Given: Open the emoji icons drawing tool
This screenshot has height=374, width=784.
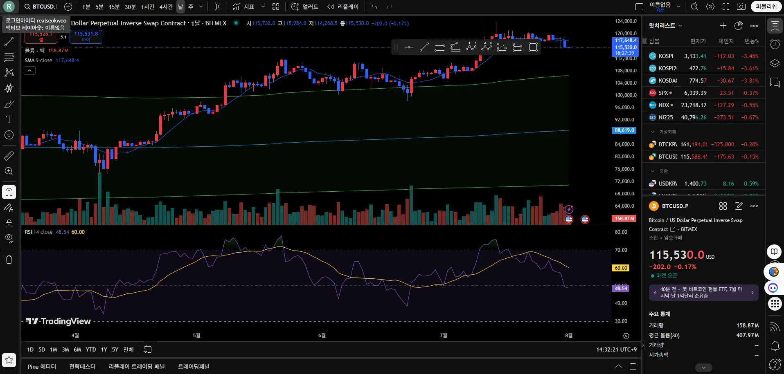Looking at the screenshot, I should click(9, 135).
